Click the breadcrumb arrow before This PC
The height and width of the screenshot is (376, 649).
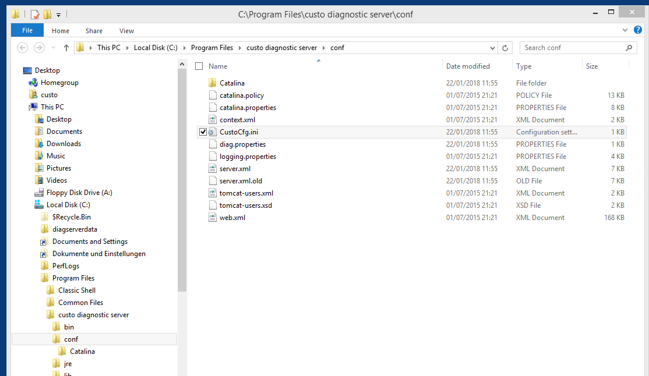[91, 48]
